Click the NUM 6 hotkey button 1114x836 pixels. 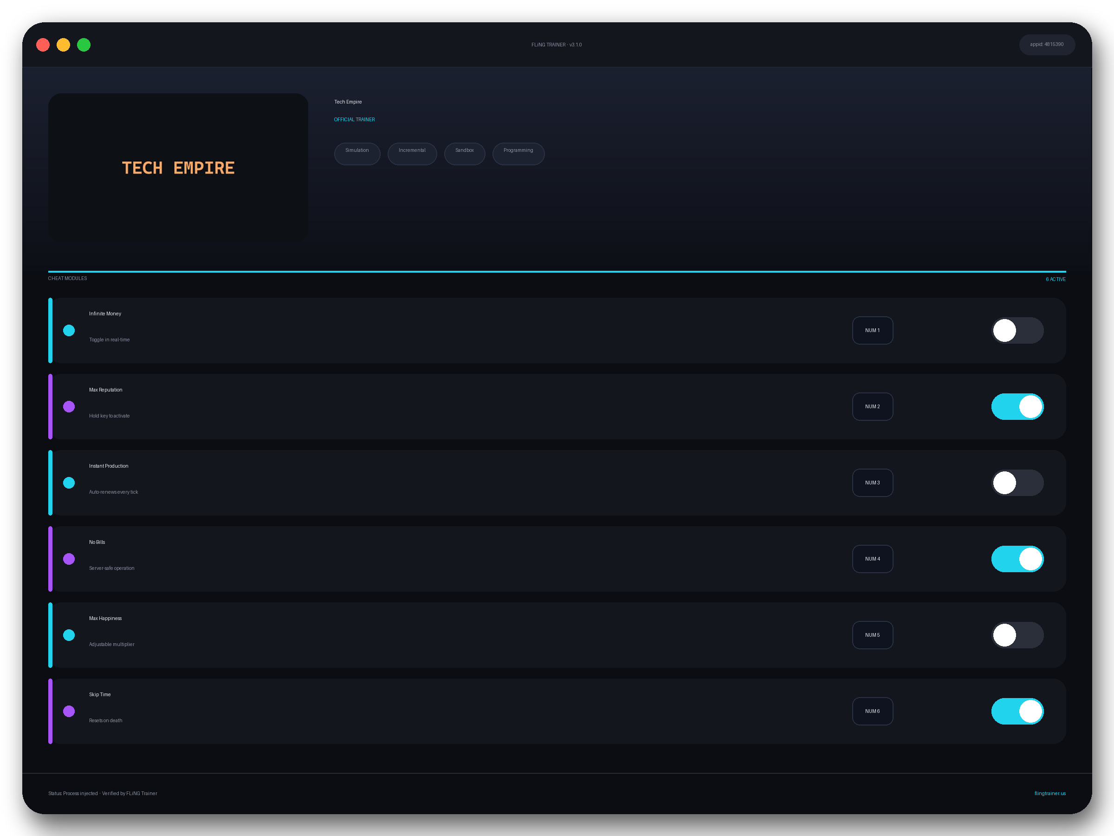coord(872,711)
